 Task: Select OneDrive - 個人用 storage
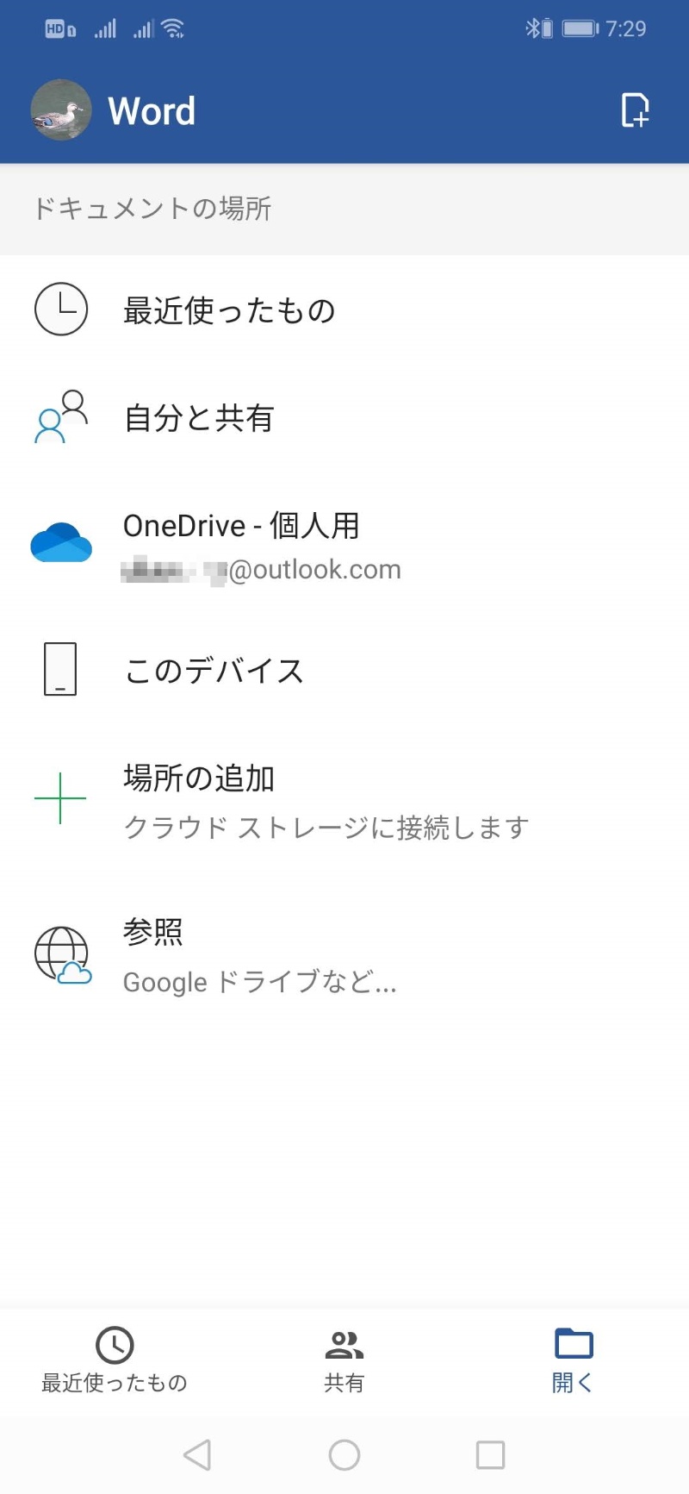[x=242, y=526]
